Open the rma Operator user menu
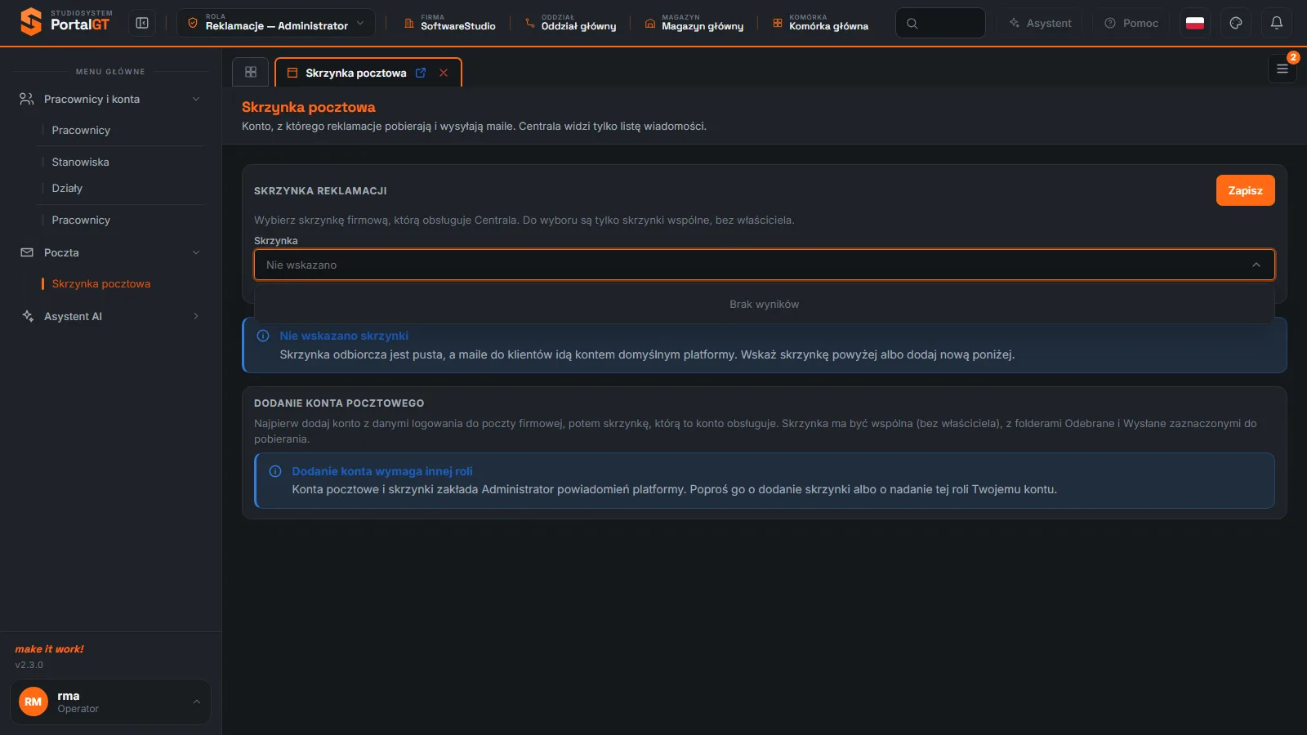Viewport: 1307px width, 735px height. click(x=110, y=702)
